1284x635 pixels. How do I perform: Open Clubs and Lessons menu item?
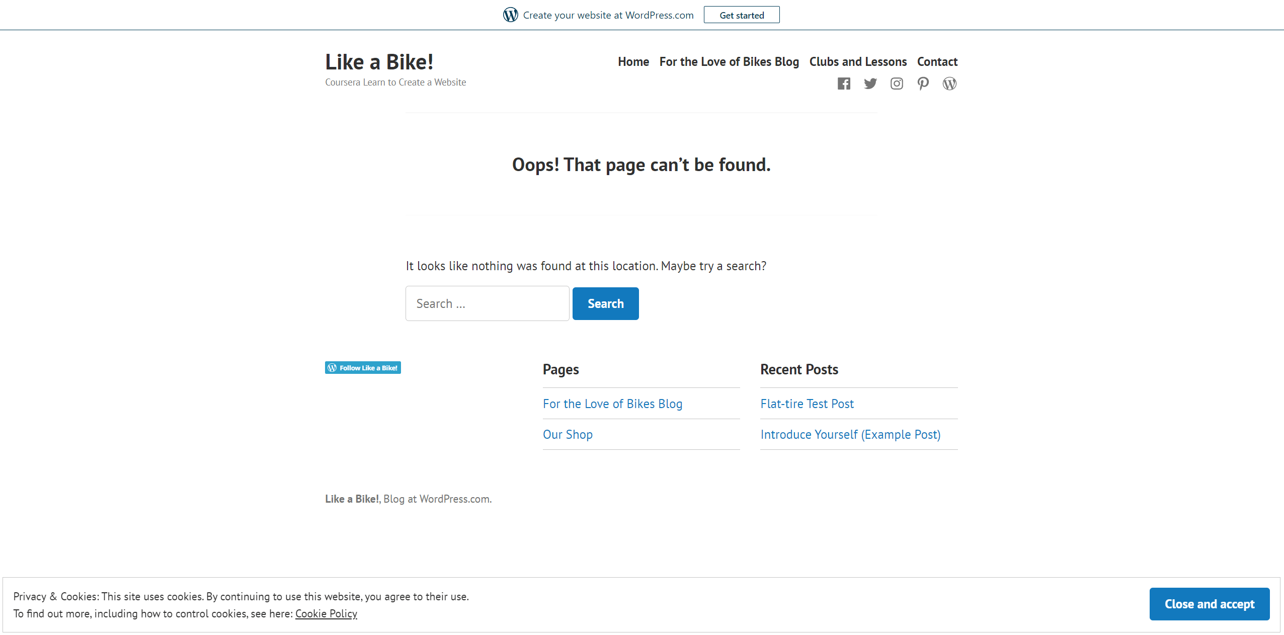point(858,62)
